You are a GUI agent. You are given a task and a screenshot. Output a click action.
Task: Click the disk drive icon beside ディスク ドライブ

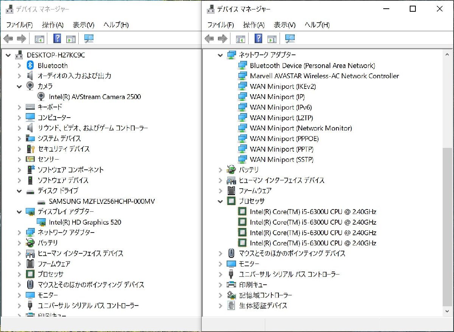[x=30, y=191]
